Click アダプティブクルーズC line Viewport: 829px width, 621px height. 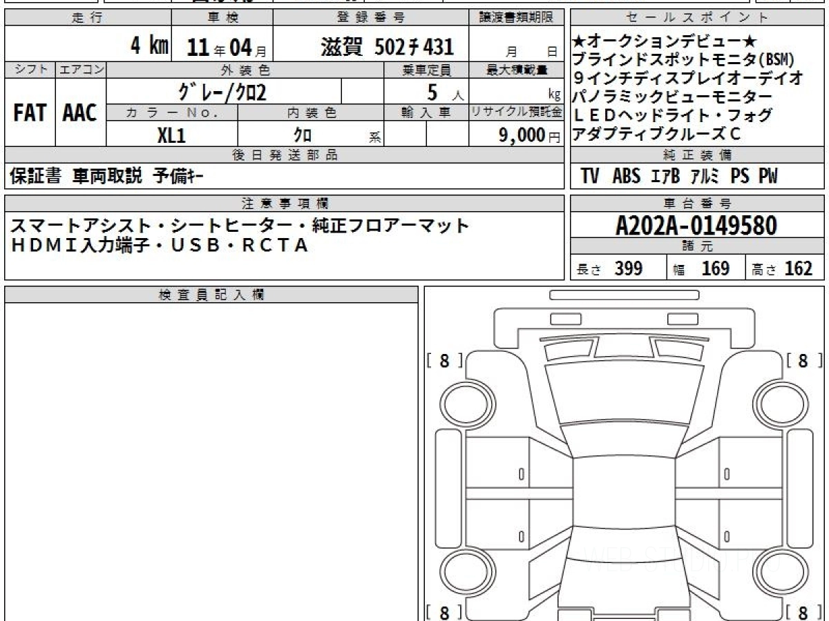point(657,135)
